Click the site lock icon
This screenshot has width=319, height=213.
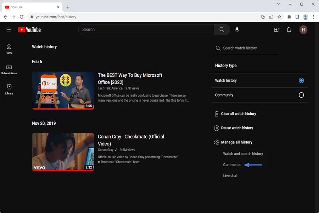pyautogui.click(x=32, y=17)
